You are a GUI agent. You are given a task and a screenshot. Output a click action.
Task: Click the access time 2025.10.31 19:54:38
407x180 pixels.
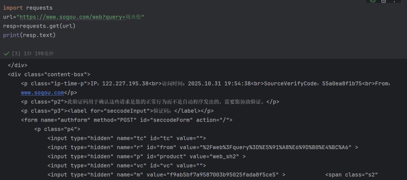(x=219, y=84)
